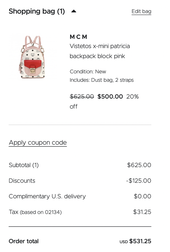
Task: Click the Subtotal (1) row label
Action: 24,165
